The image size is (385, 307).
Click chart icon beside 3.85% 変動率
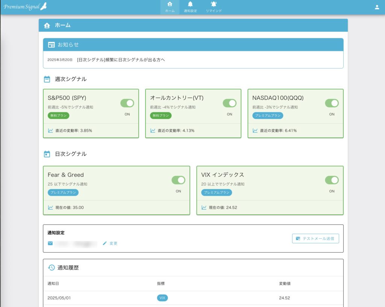[50, 130]
